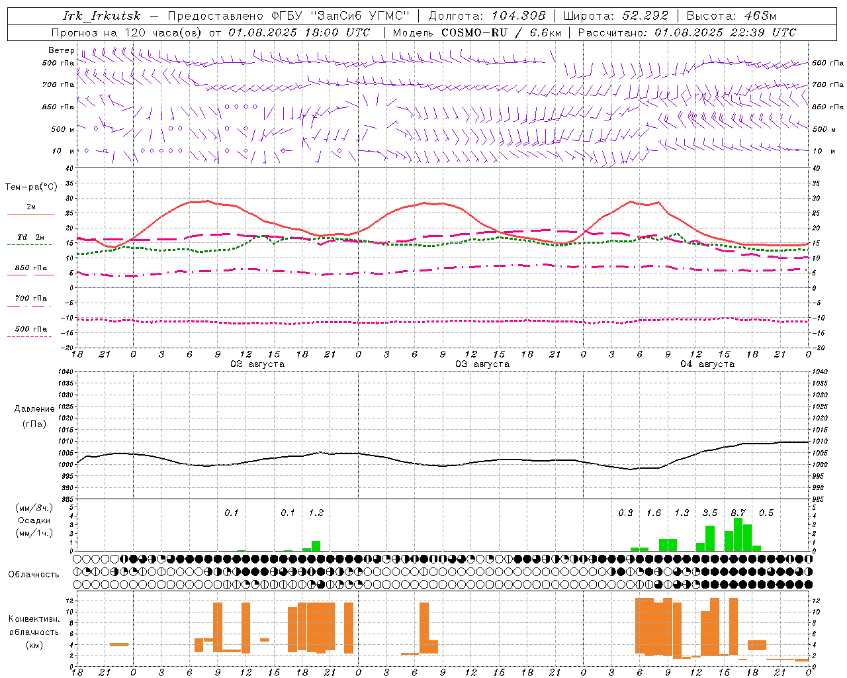Viewport: 847px width, 678px height.
Task: Click the (мм/3ч.) unit label
Action: [x=34, y=508]
